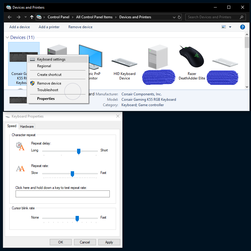Image resolution: width=251 pixels, height=251 pixels.
Task: Go up one level with Up arrow
Action: 32,17
